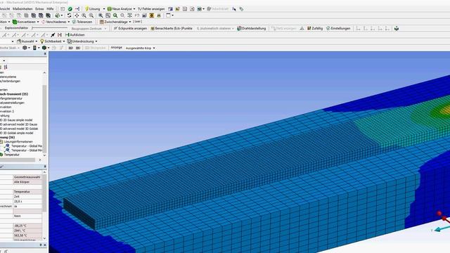
Task: Toggle Eckpunkte anzeigen
Action: [130, 28]
